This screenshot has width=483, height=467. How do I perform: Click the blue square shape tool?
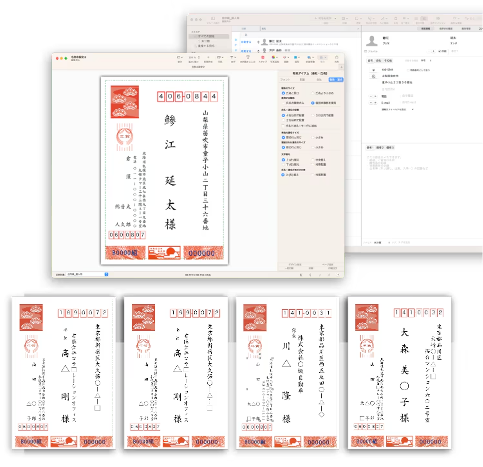296,58
